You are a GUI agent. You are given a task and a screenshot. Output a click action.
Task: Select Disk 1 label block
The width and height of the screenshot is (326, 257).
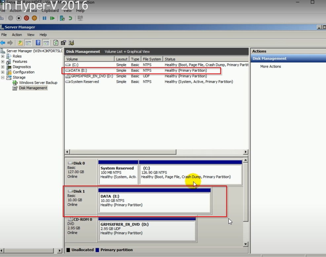pyautogui.click(x=81, y=201)
